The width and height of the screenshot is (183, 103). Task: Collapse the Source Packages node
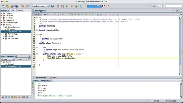pos(4,27)
